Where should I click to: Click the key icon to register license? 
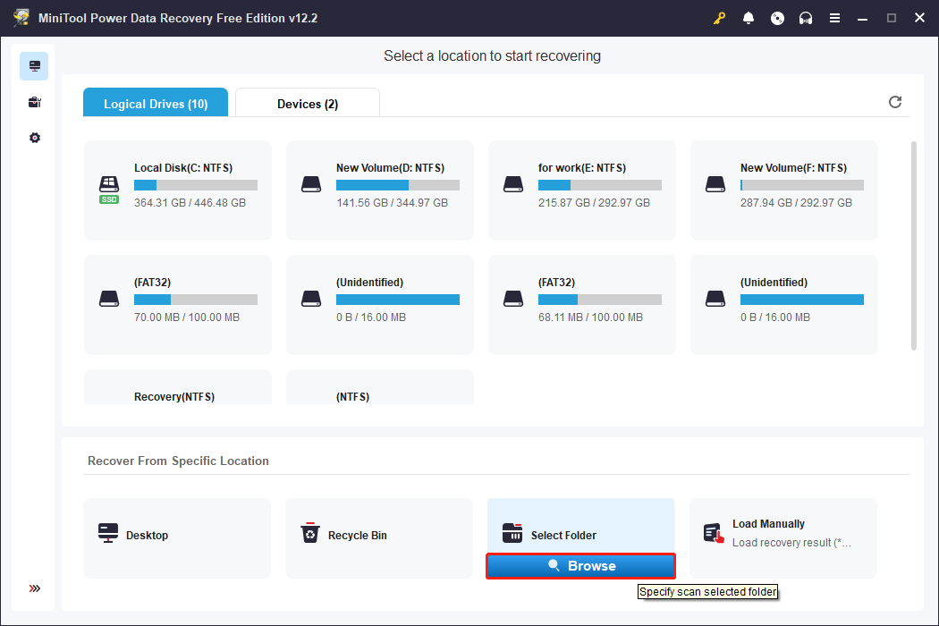point(719,18)
